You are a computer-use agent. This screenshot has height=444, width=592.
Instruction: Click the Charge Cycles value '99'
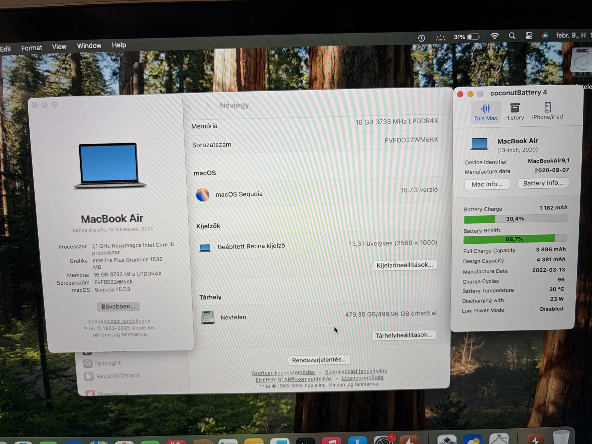(x=561, y=279)
